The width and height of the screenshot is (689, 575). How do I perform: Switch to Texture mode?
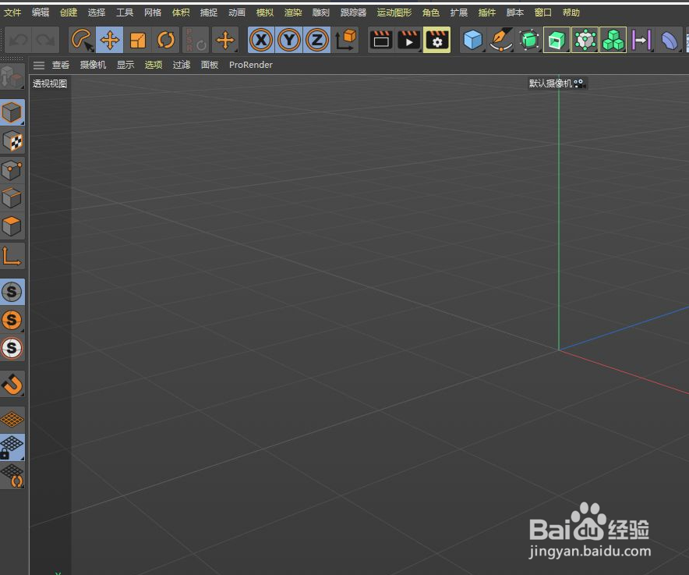tap(12, 141)
